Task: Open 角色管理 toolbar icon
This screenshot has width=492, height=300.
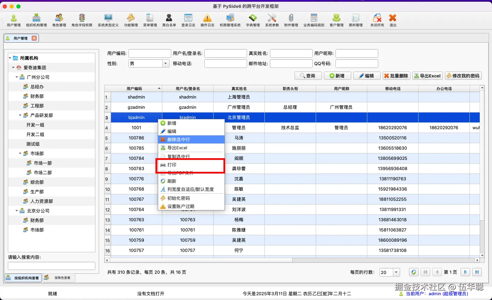Action: click(59, 20)
